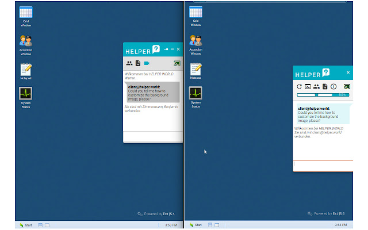The height and width of the screenshot is (230, 368).
Task: Open Start menu on right desktop taskbar
Action: click(x=195, y=225)
